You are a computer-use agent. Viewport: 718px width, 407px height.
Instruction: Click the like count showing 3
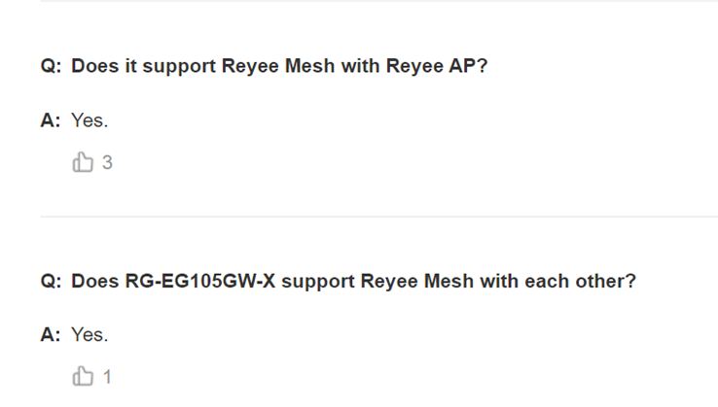point(107,163)
